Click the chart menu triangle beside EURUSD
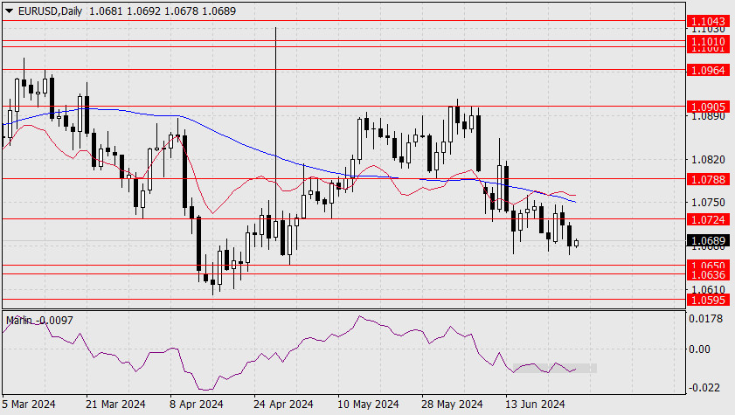 (9, 10)
